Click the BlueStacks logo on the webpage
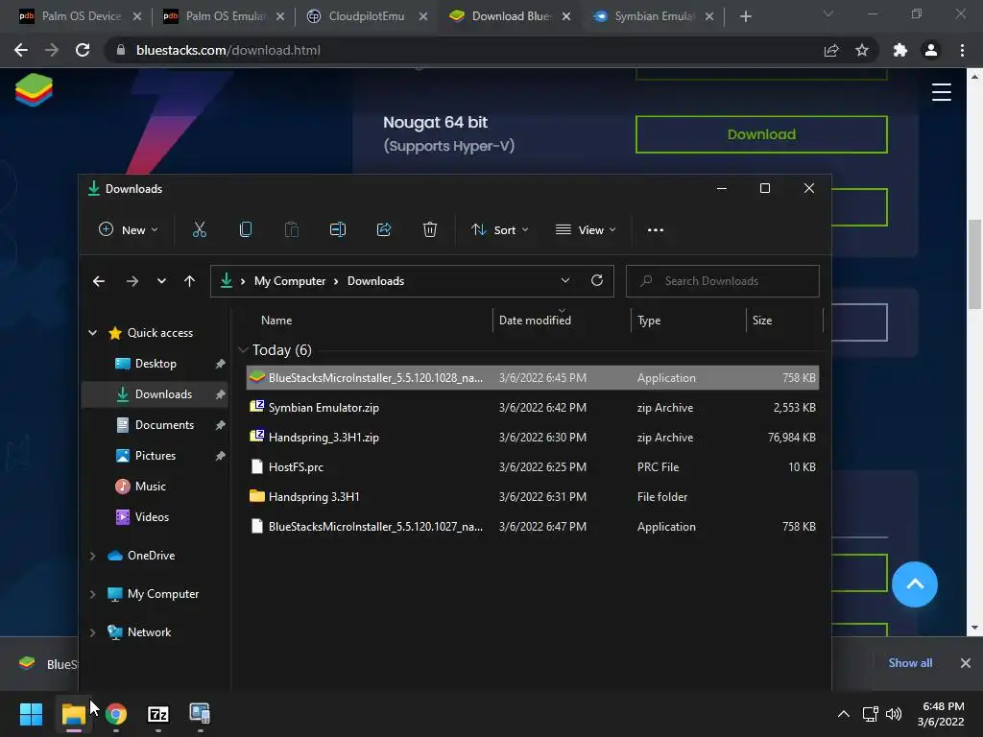 point(34,89)
